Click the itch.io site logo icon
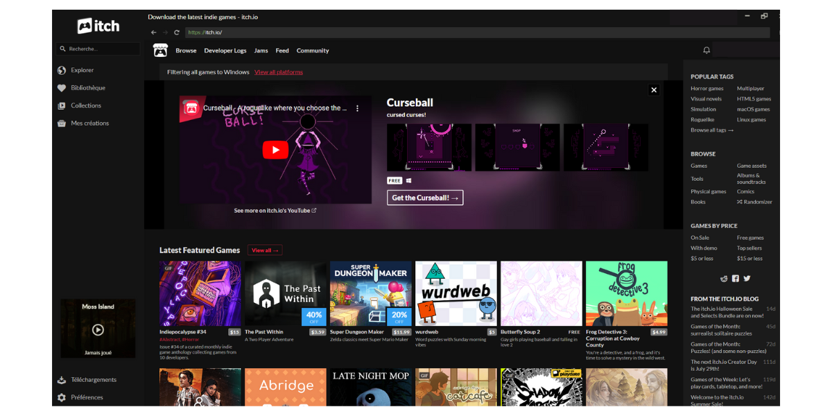 (x=160, y=50)
